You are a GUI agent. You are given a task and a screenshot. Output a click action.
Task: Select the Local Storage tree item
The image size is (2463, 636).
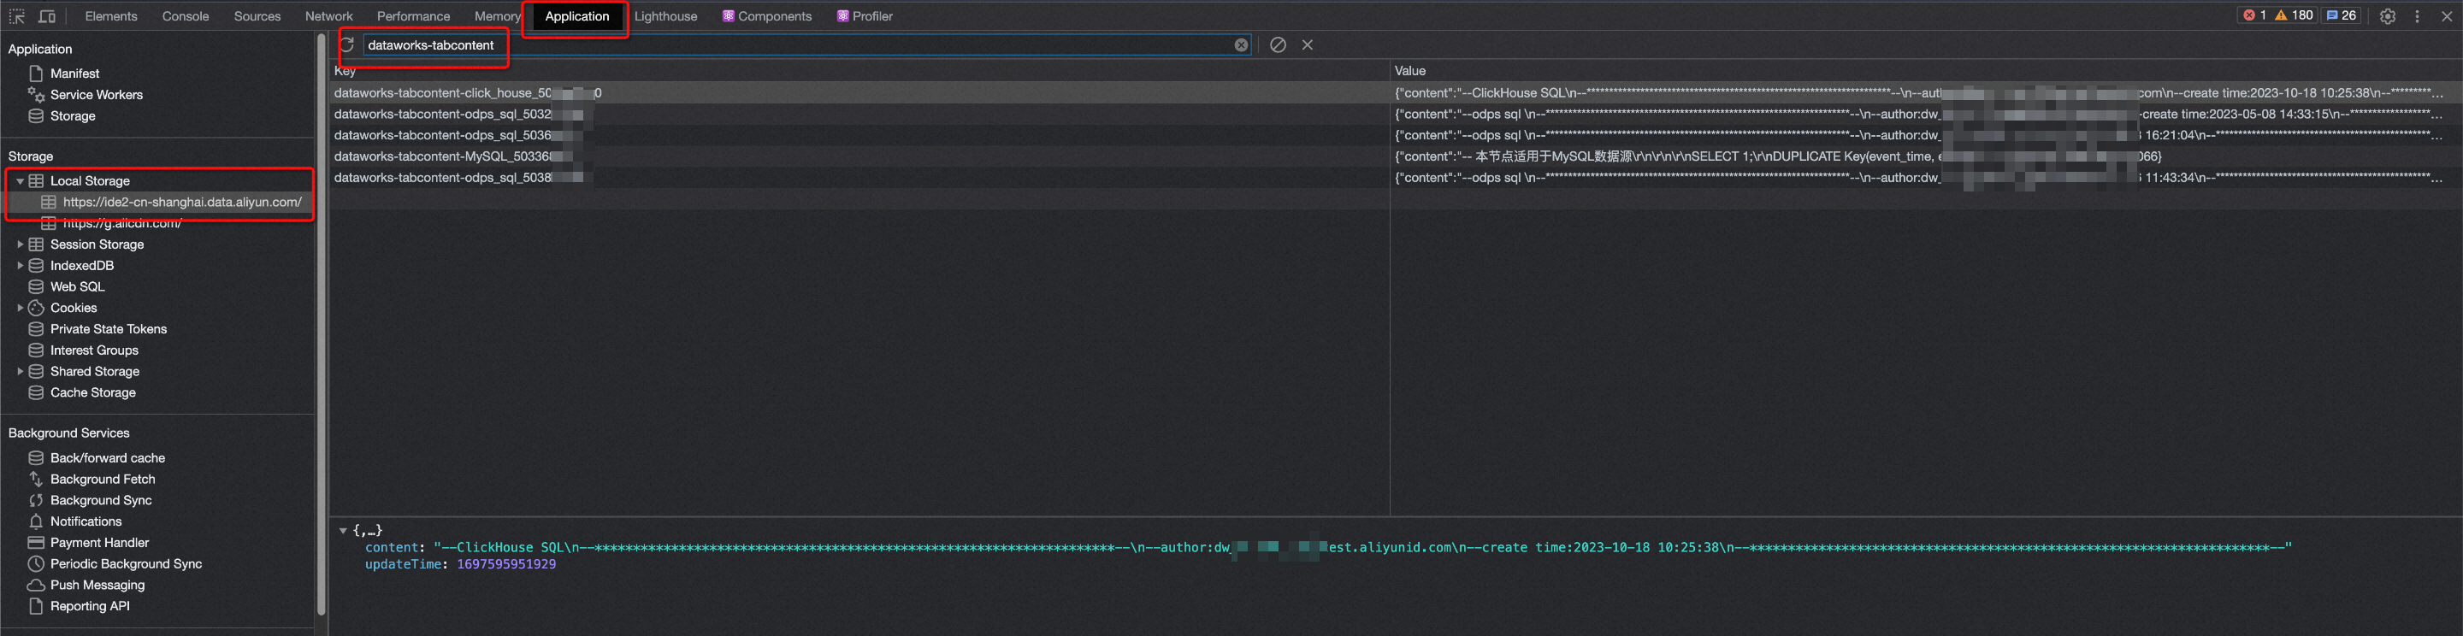[x=90, y=180]
